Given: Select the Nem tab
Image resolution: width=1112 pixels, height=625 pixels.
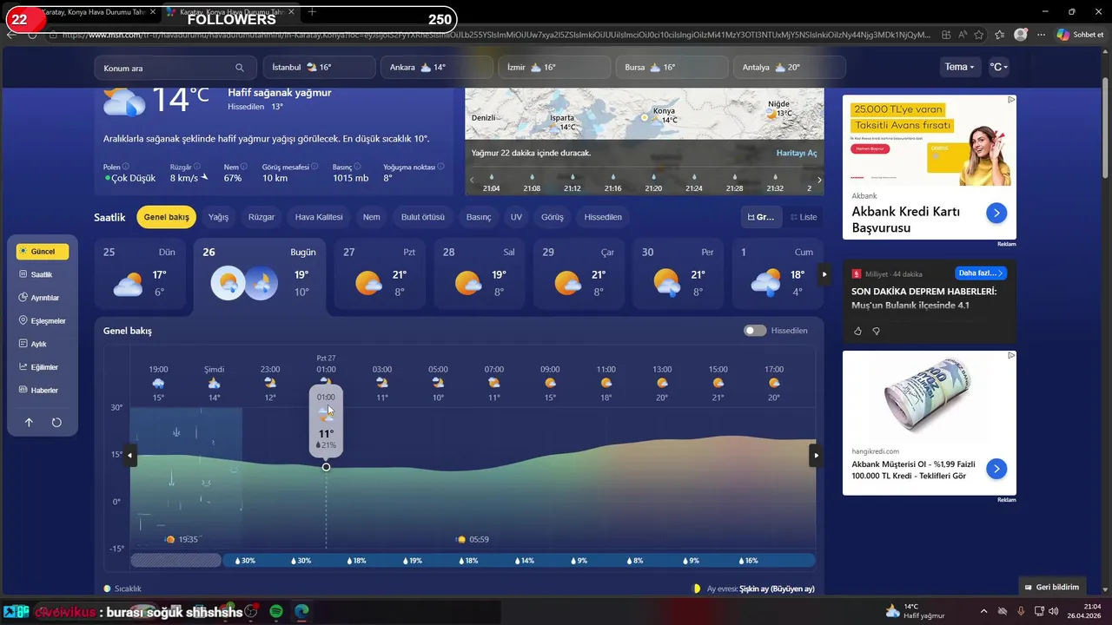Looking at the screenshot, I should [371, 217].
